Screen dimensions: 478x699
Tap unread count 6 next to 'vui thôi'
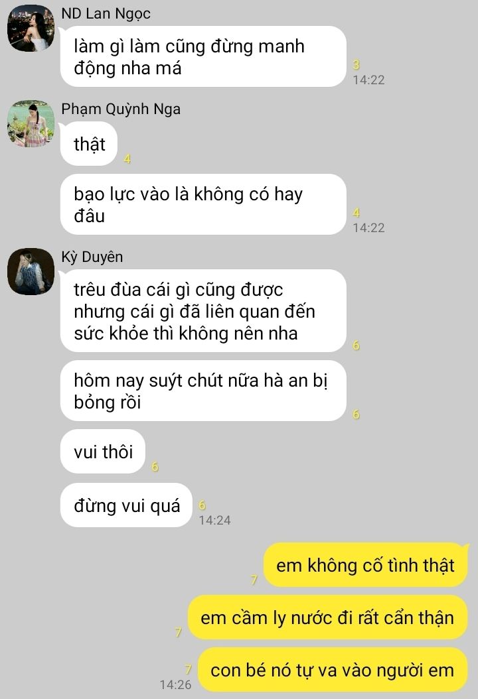(155, 467)
